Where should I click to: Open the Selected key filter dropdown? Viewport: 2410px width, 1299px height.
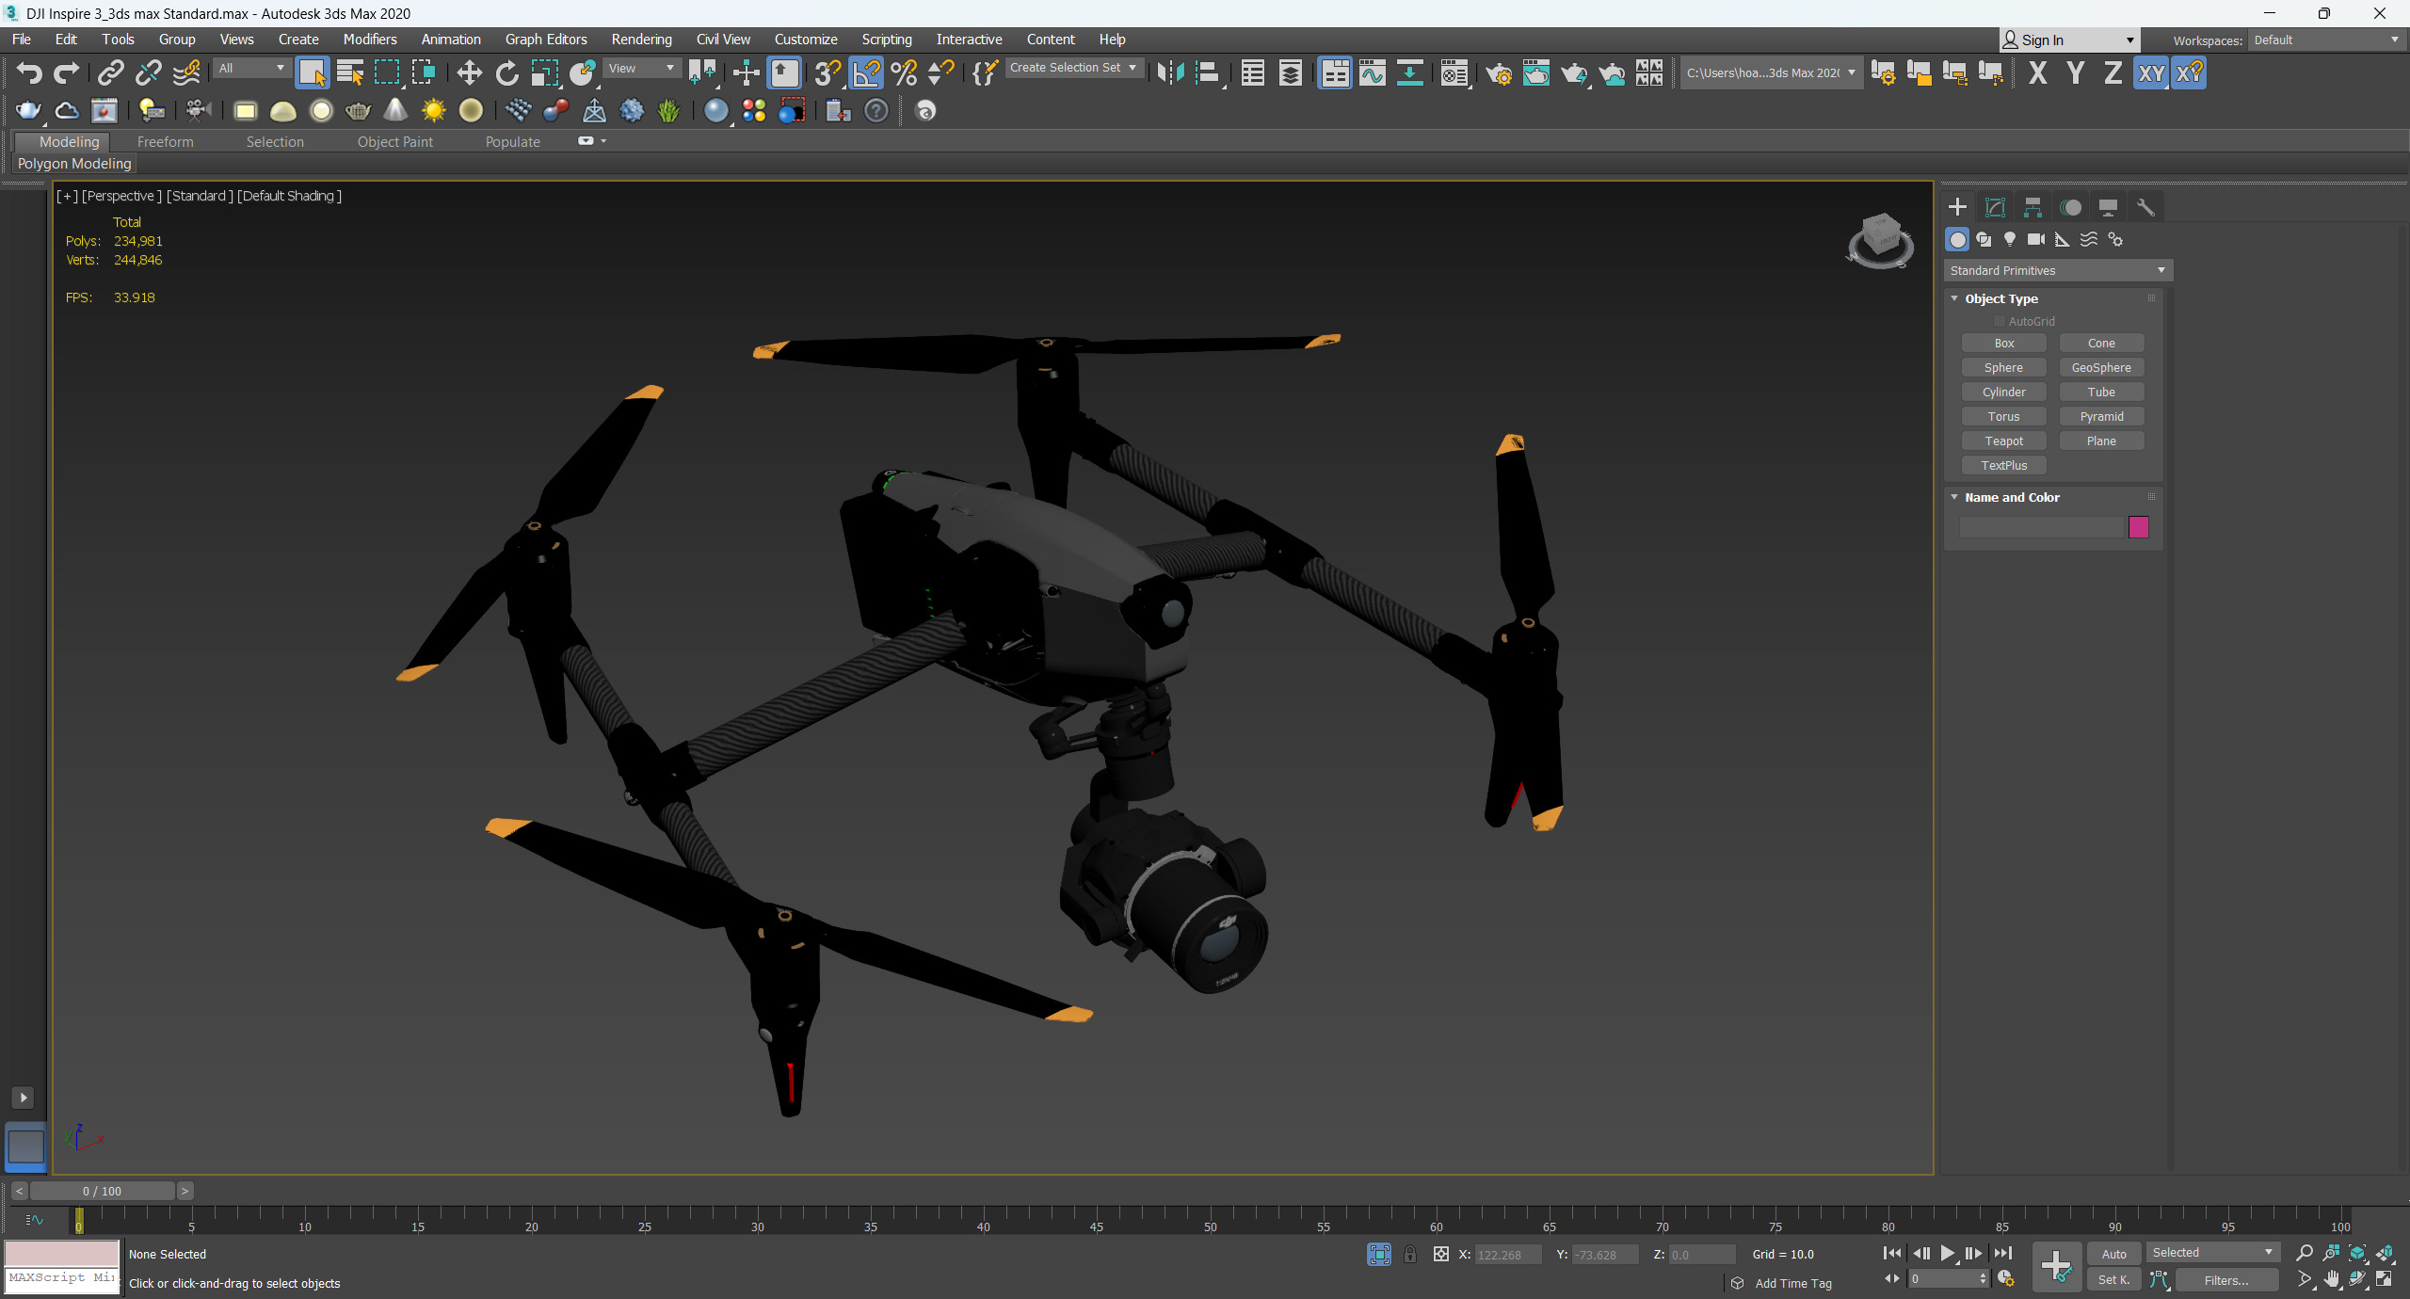point(2212,1252)
